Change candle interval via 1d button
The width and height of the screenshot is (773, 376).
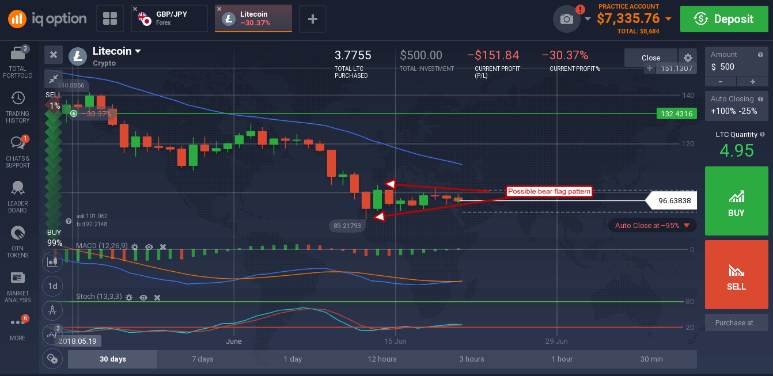[x=53, y=286]
